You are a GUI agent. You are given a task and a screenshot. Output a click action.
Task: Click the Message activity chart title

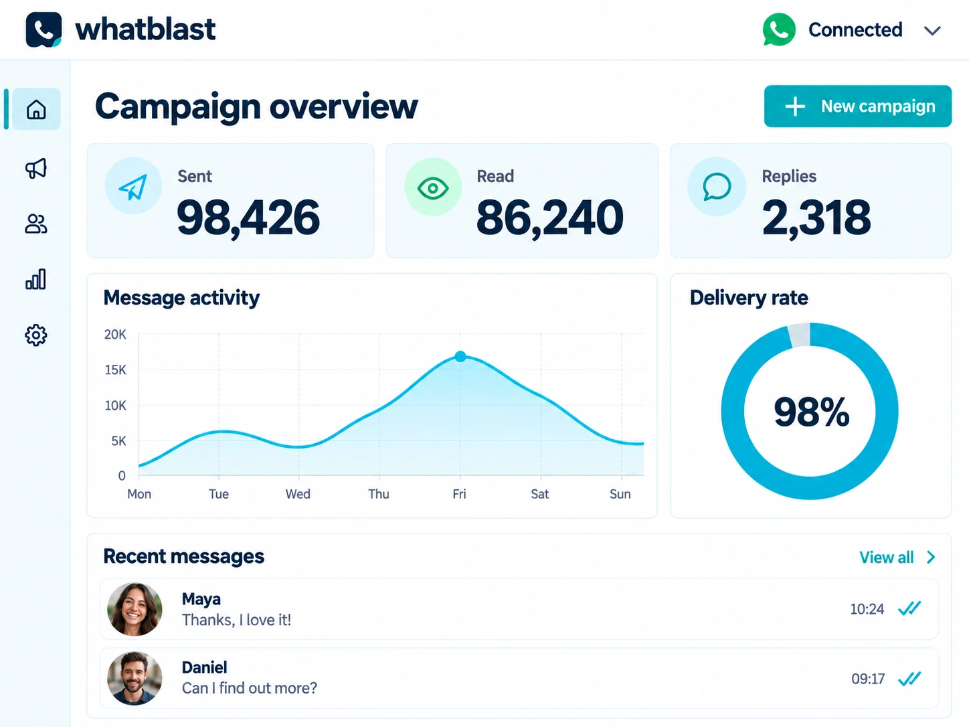click(181, 298)
